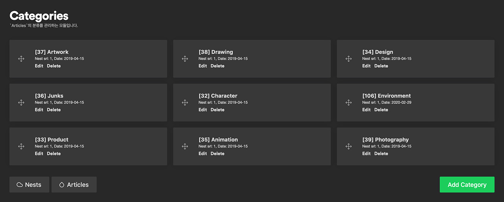Screen dimensions: 504x202
Task: Open the Nests page button
Action: click(29, 185)
